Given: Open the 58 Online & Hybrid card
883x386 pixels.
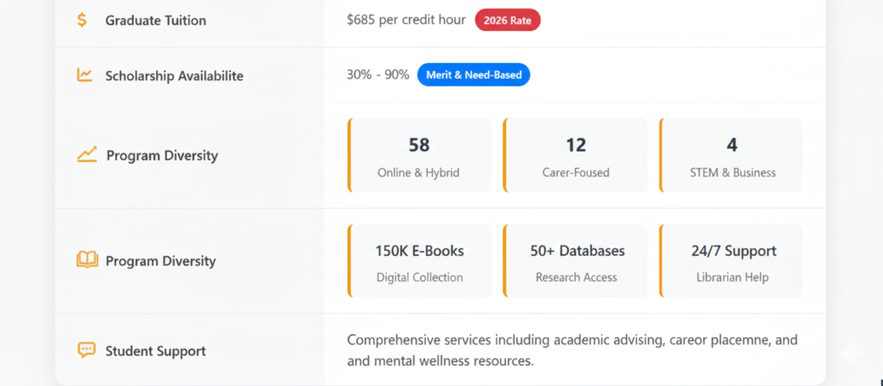Looking at the screenshot, I should [x=419, y=155].
